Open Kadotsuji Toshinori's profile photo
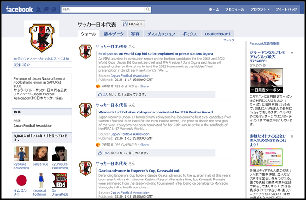The width and height of the screenshot is (306, 200). (40, 180)
